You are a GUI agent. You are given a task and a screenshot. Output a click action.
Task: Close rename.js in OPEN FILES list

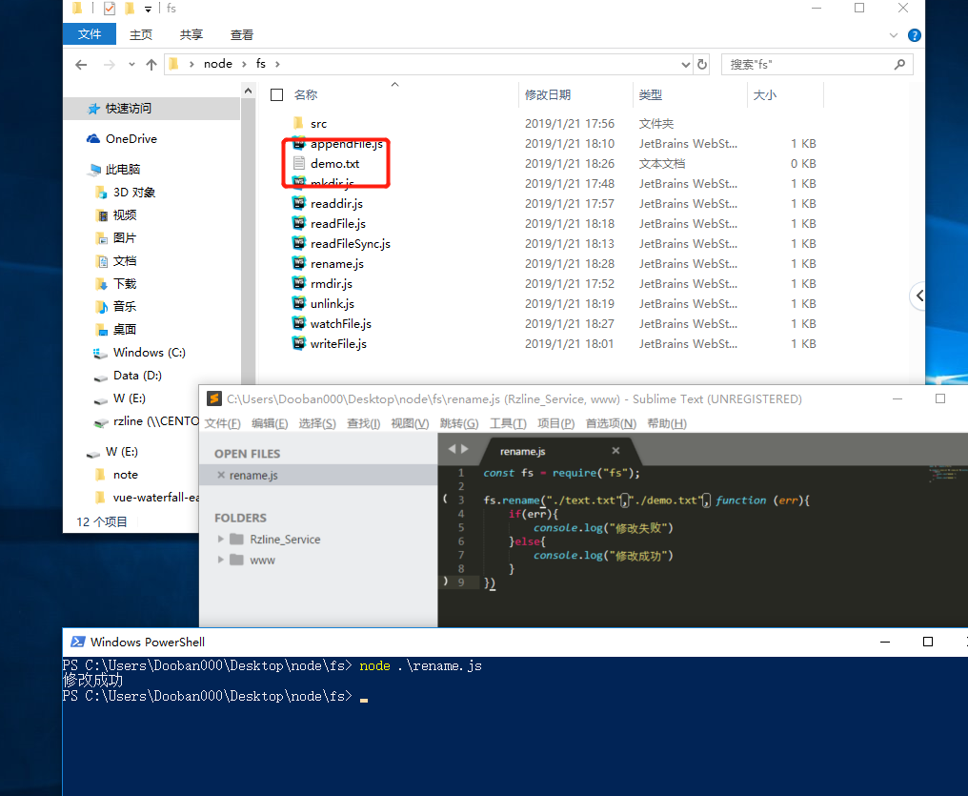pyautogui.click(x=221, y=475)
